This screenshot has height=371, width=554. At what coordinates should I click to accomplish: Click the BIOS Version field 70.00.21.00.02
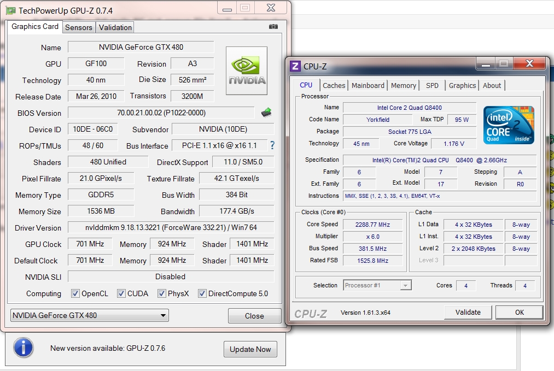point(161,113)
